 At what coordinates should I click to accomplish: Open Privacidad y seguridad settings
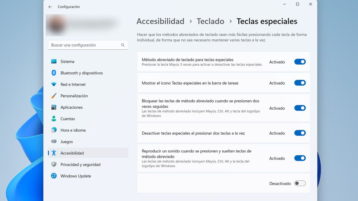click(x=80, y=164)
